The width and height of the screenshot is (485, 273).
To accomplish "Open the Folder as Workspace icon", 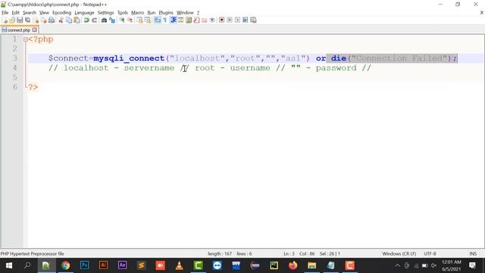I will tap(204, 20).
